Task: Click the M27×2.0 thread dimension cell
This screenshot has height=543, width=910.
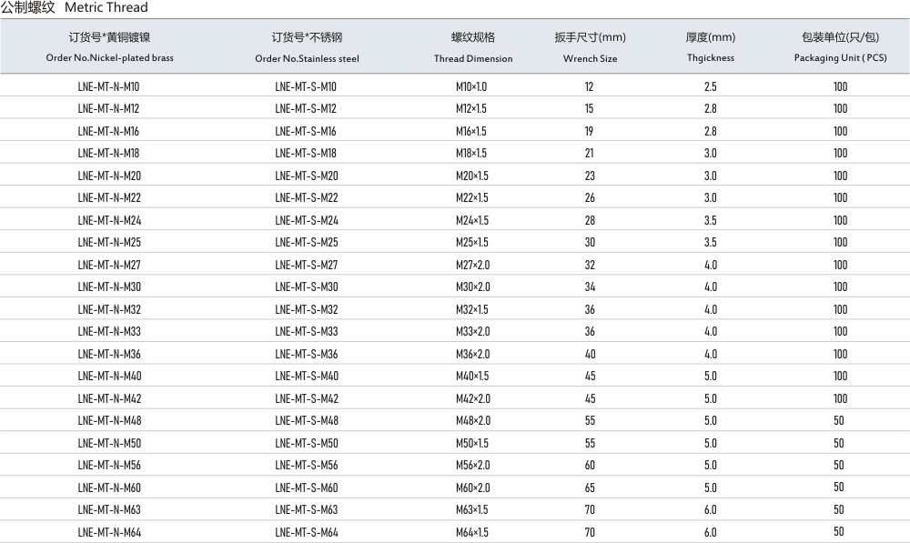Action: click(472, 265)
